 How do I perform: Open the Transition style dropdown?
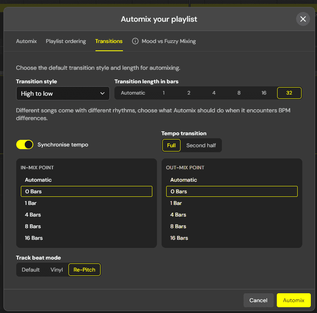[x=63, y=93]
